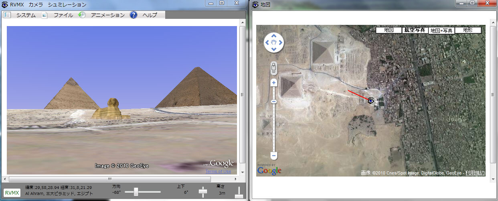Click the blue question mark help icon
This screenshot has height=201, width=498.
tap(134, 15)
